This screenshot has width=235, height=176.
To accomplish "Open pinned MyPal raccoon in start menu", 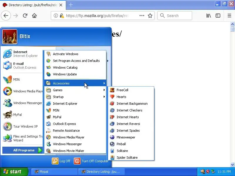I will click(x=23, y=115).
